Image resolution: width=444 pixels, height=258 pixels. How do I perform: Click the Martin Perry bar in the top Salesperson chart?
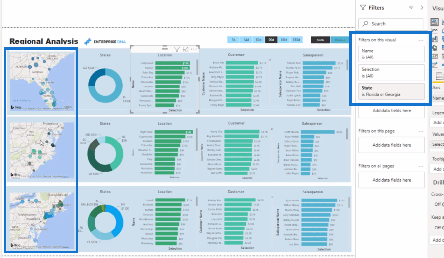317,68
